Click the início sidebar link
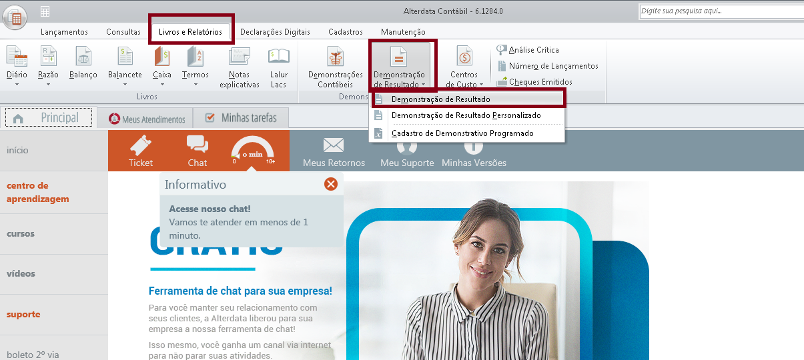This screenshot has height=360, width=804. point(17,150)
